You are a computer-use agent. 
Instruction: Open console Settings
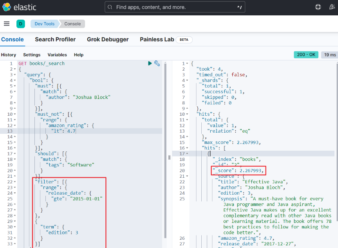coord(32,55)
